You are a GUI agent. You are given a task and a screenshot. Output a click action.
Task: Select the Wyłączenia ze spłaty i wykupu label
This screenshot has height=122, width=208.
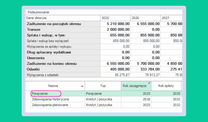pos(49,47)
